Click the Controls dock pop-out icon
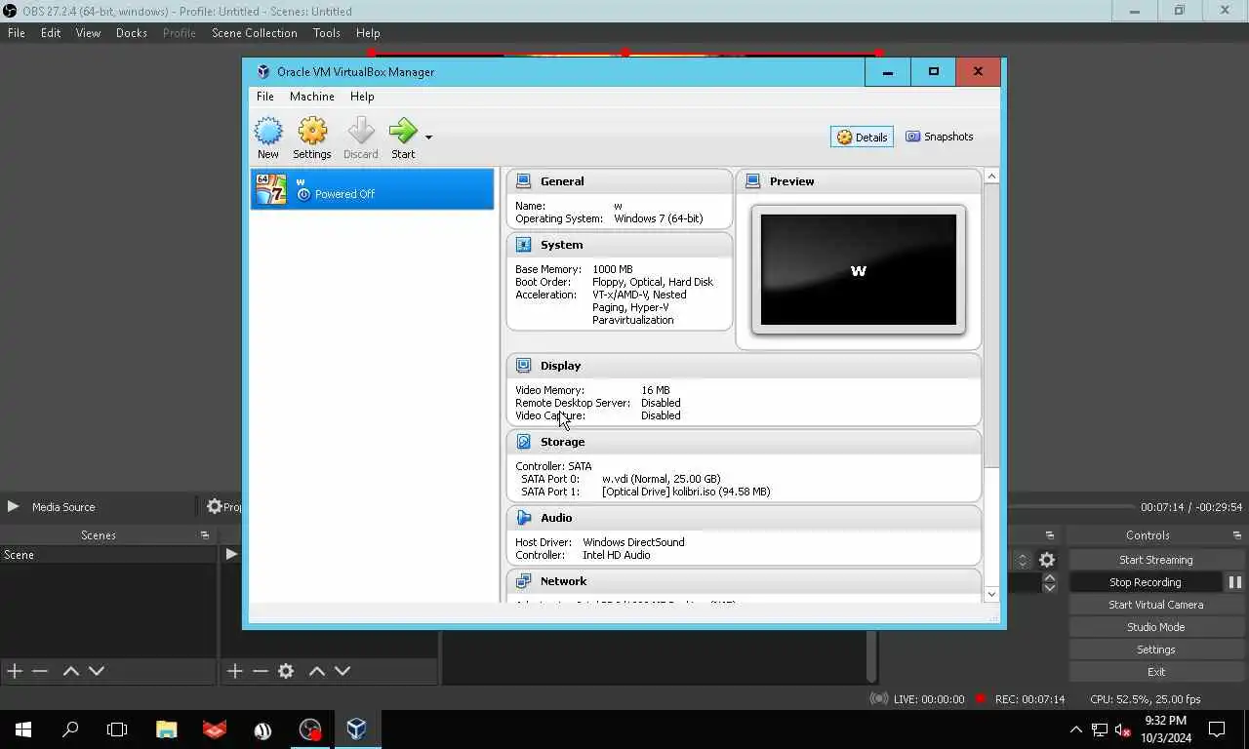Image resolution: width=1249 pixels, height=749 pixels. coord(1236,535)
